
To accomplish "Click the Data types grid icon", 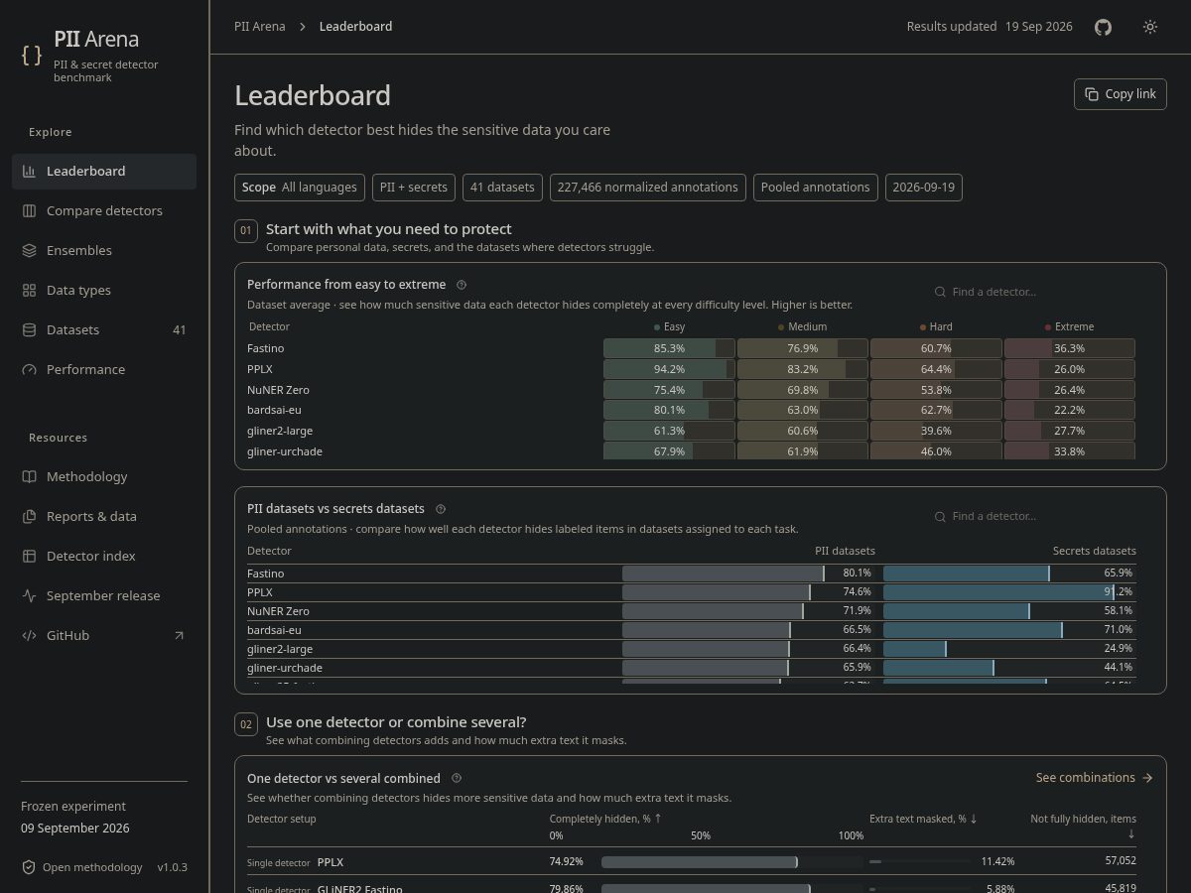I will coord(29,290).
